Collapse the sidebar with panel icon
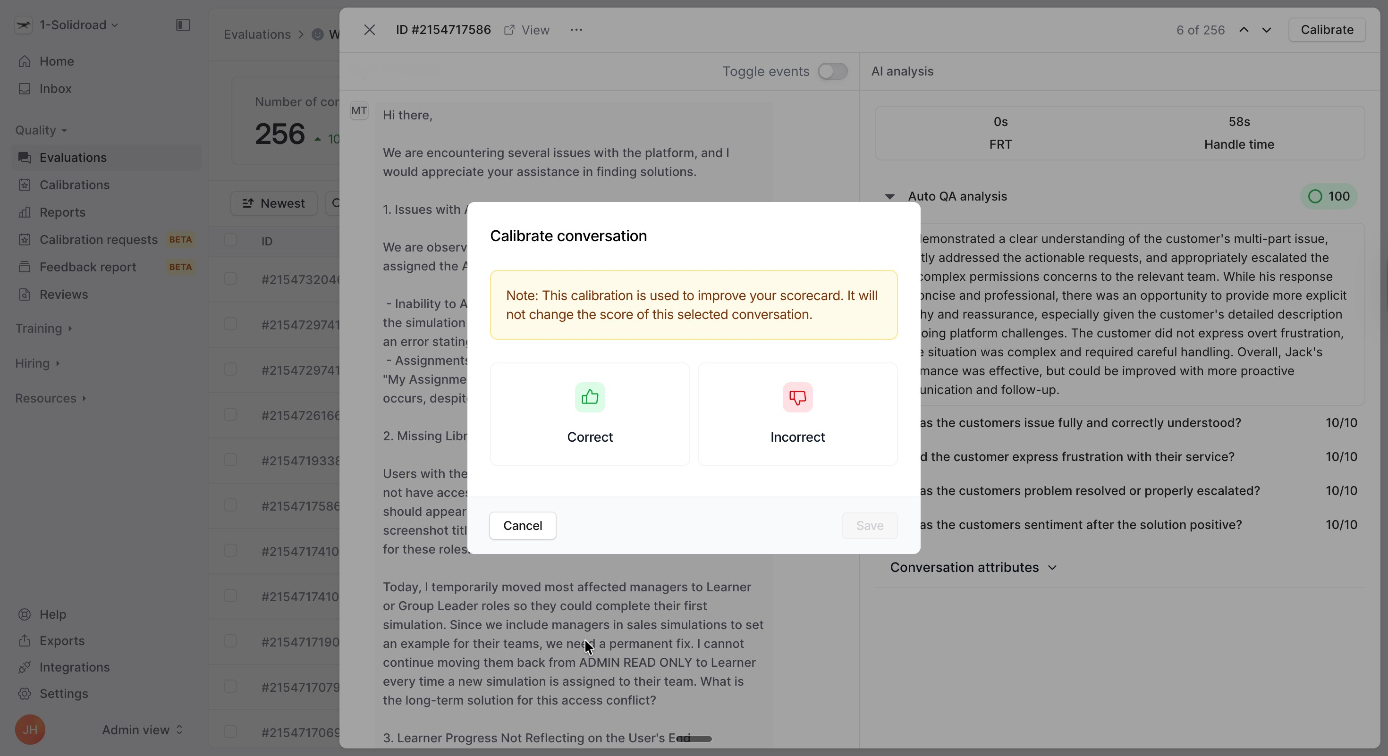The height and width of the screenshot is (756, 1388). (x=183, y=25)
